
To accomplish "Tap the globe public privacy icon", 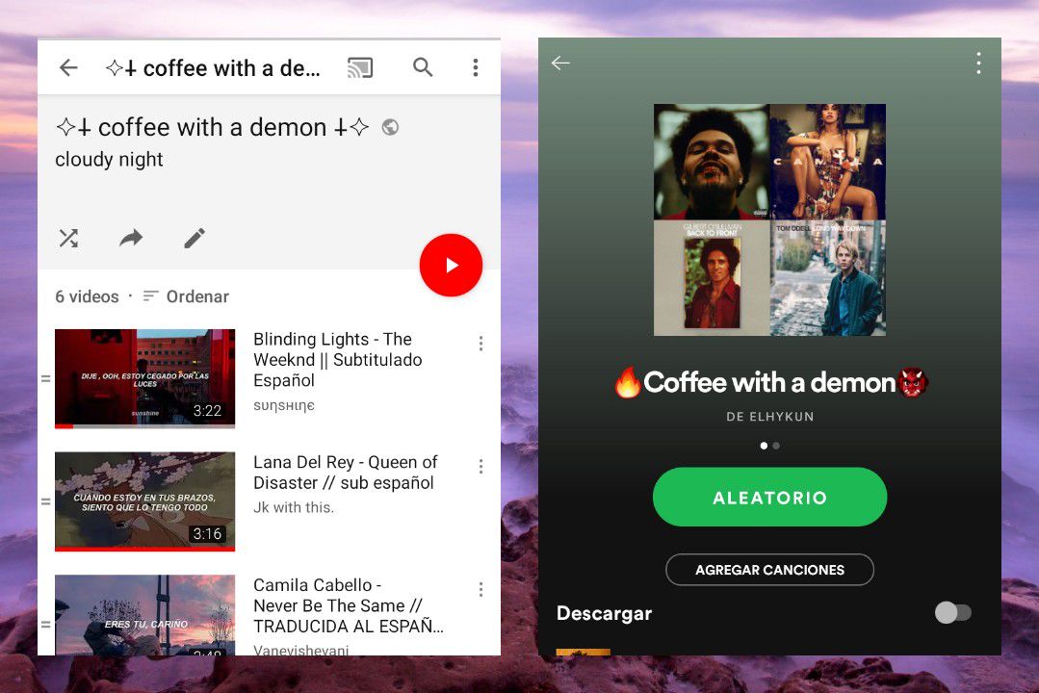I will click(390, 126).
